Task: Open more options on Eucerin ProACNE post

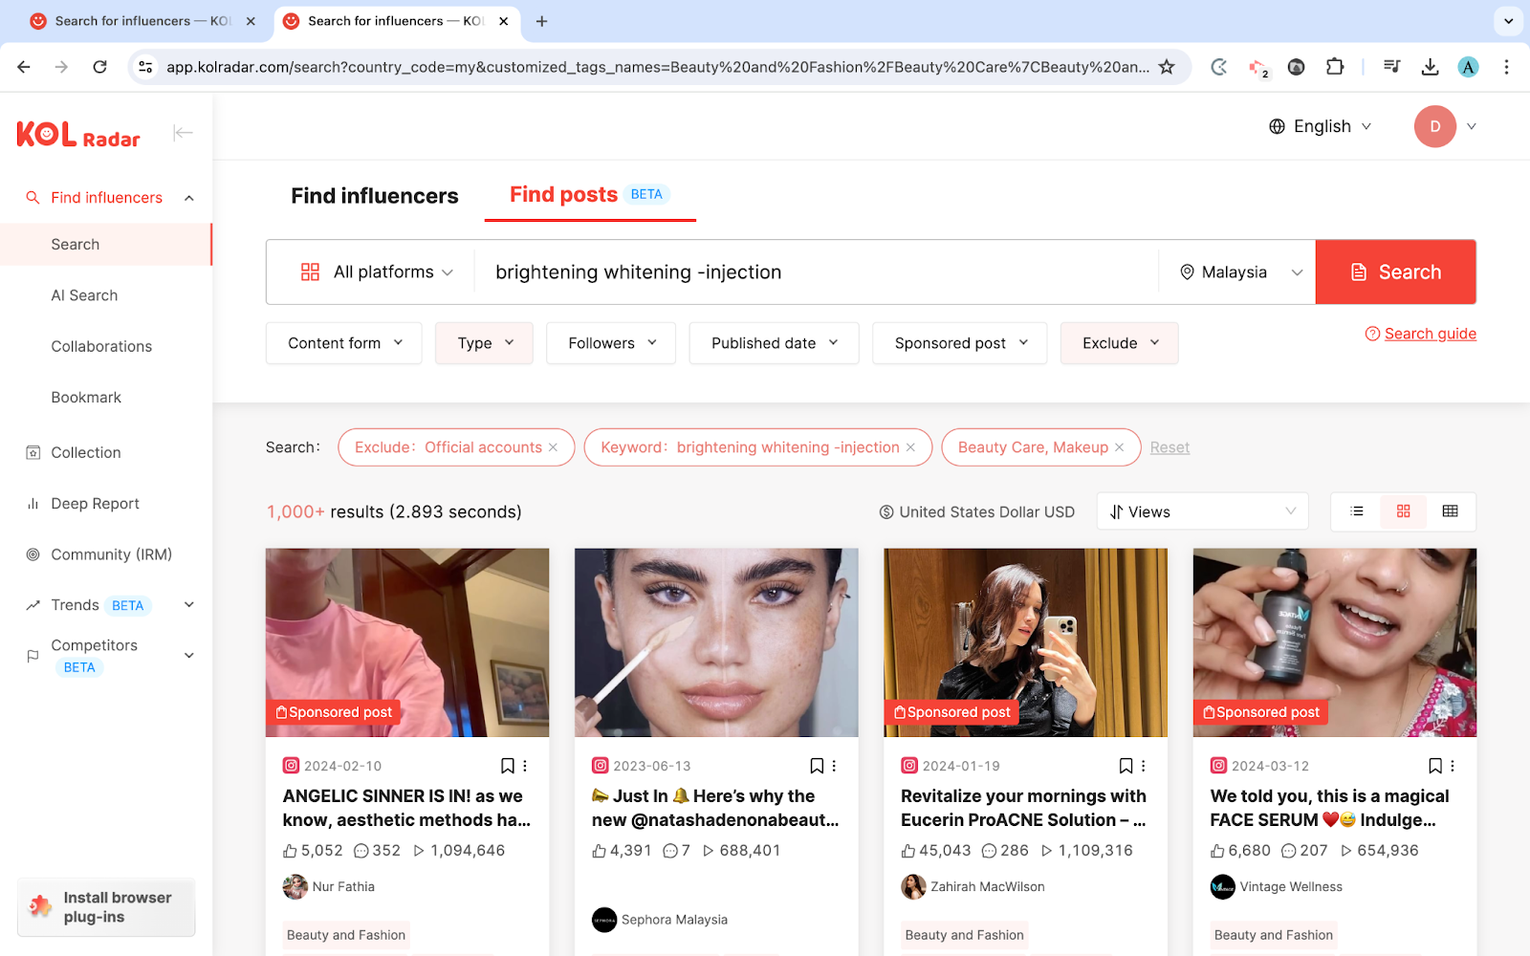Action: [x=1143, y=766]
